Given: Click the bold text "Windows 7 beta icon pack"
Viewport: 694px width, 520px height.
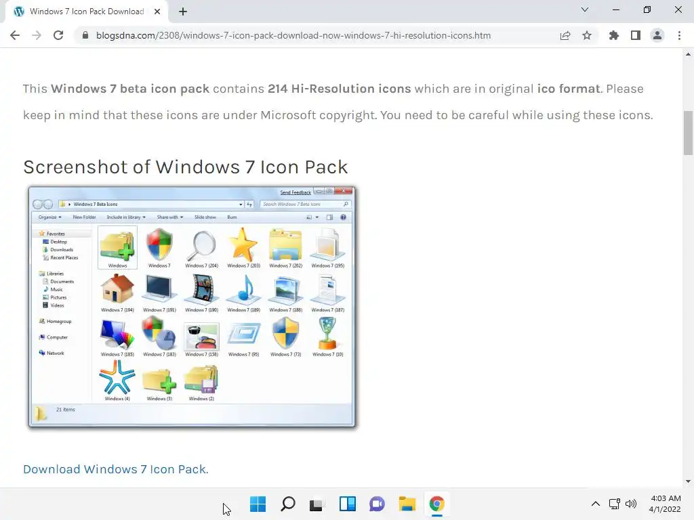Looking at the screenshot, I should click(x=130, y=89).
